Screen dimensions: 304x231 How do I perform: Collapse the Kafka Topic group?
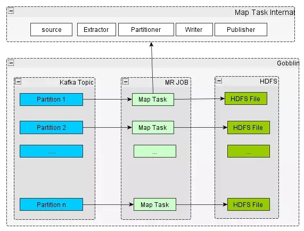[18, 82]
